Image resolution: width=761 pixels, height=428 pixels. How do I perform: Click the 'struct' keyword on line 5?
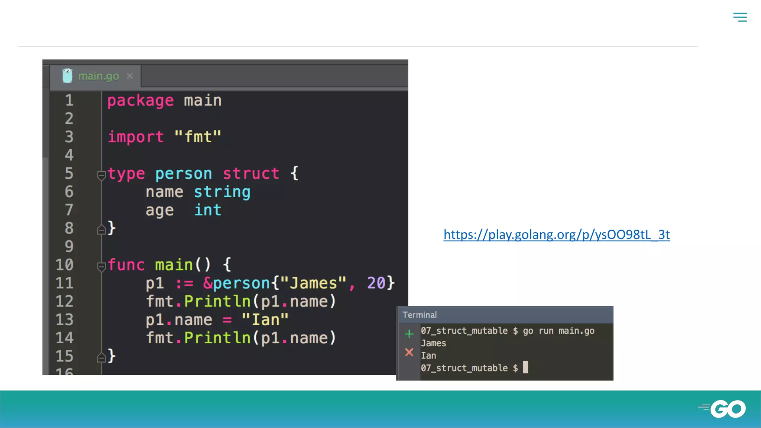(251, 174)
